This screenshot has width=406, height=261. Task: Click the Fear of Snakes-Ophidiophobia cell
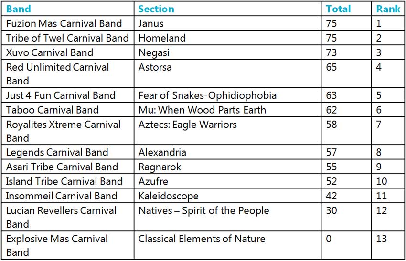pyautogui.click(x=207, y=95)
